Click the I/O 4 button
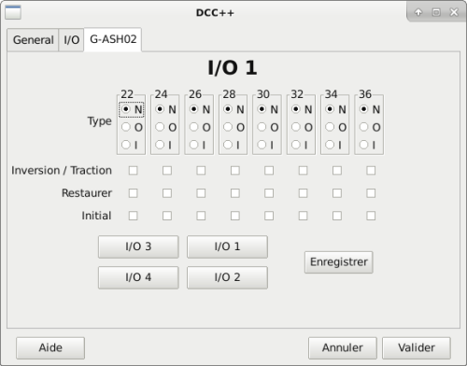 pos(138,277)
